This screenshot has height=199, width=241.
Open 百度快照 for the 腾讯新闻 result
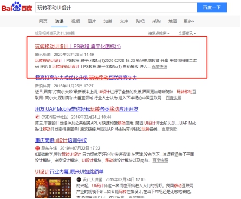coord(159,67)
